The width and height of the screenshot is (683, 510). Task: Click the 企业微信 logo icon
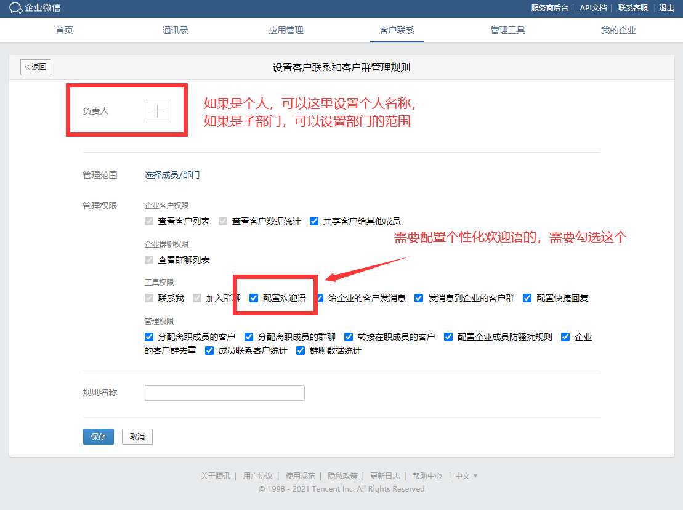tap(15, 8)
